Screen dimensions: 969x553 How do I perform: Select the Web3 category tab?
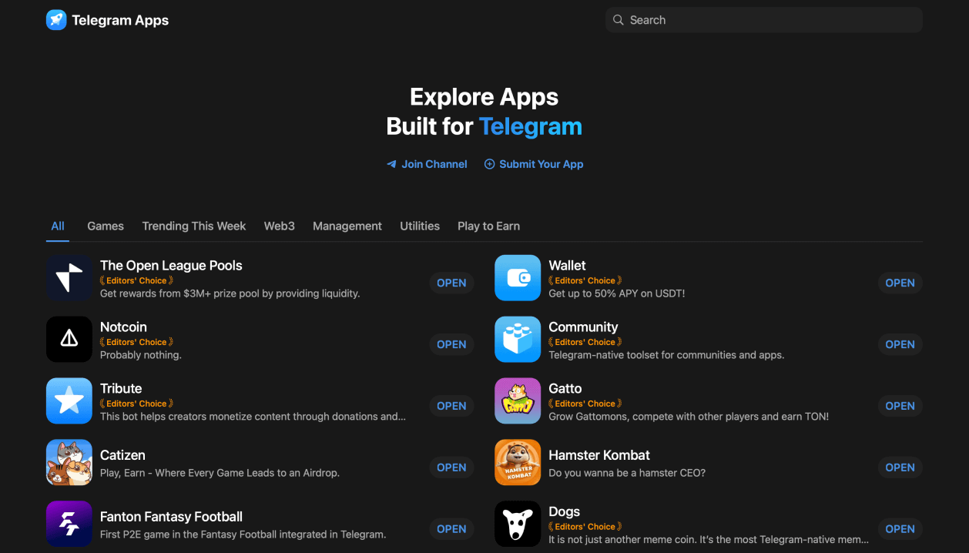(x=280, y=226)
